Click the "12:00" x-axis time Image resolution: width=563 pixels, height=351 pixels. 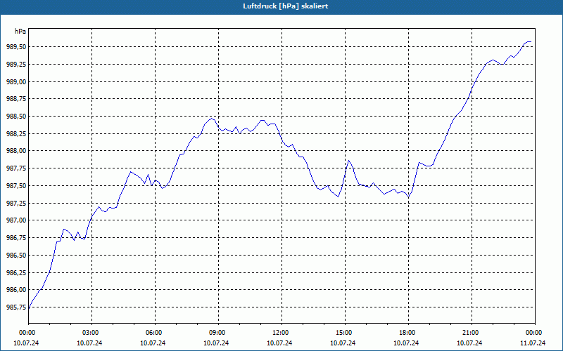point(281,333)
